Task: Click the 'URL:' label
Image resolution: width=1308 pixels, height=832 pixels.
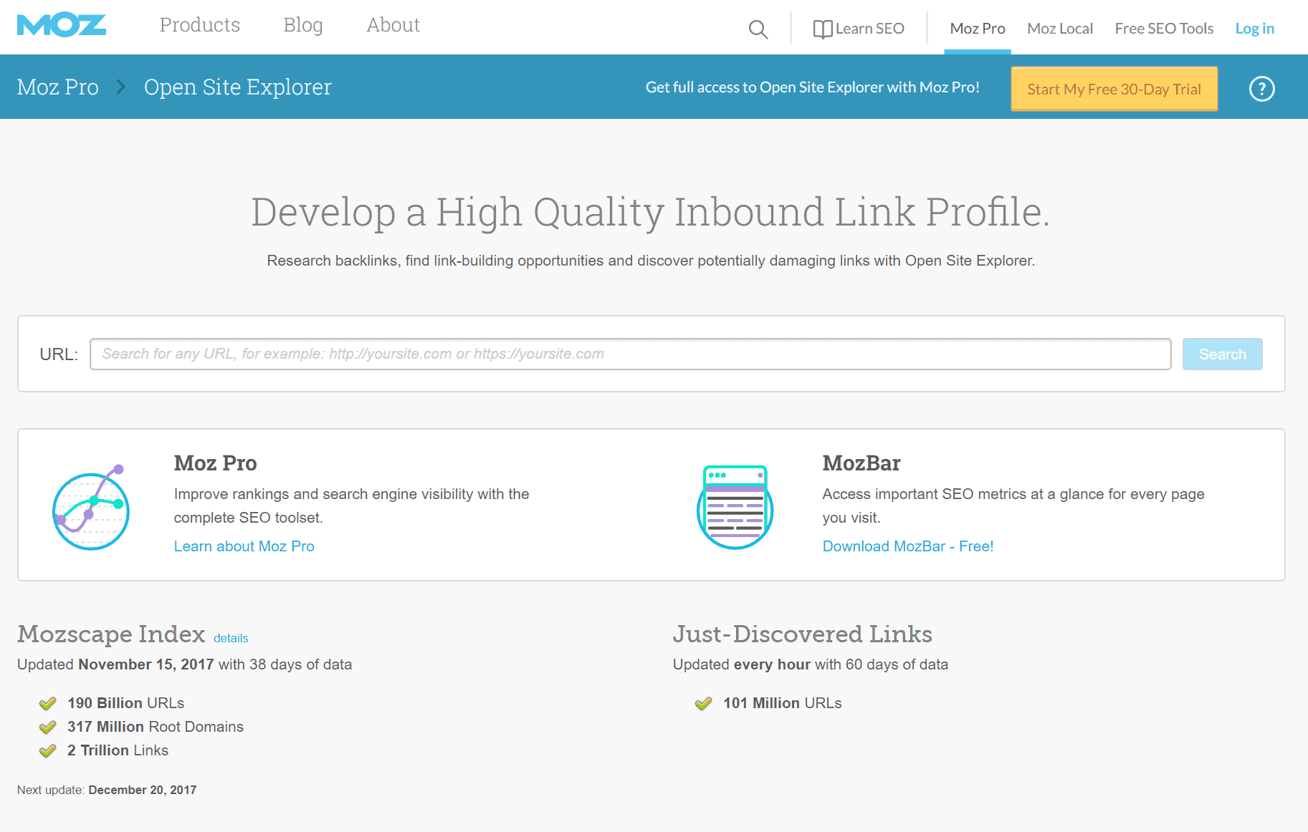Action: pyautogui.click(x=59, y=354)
